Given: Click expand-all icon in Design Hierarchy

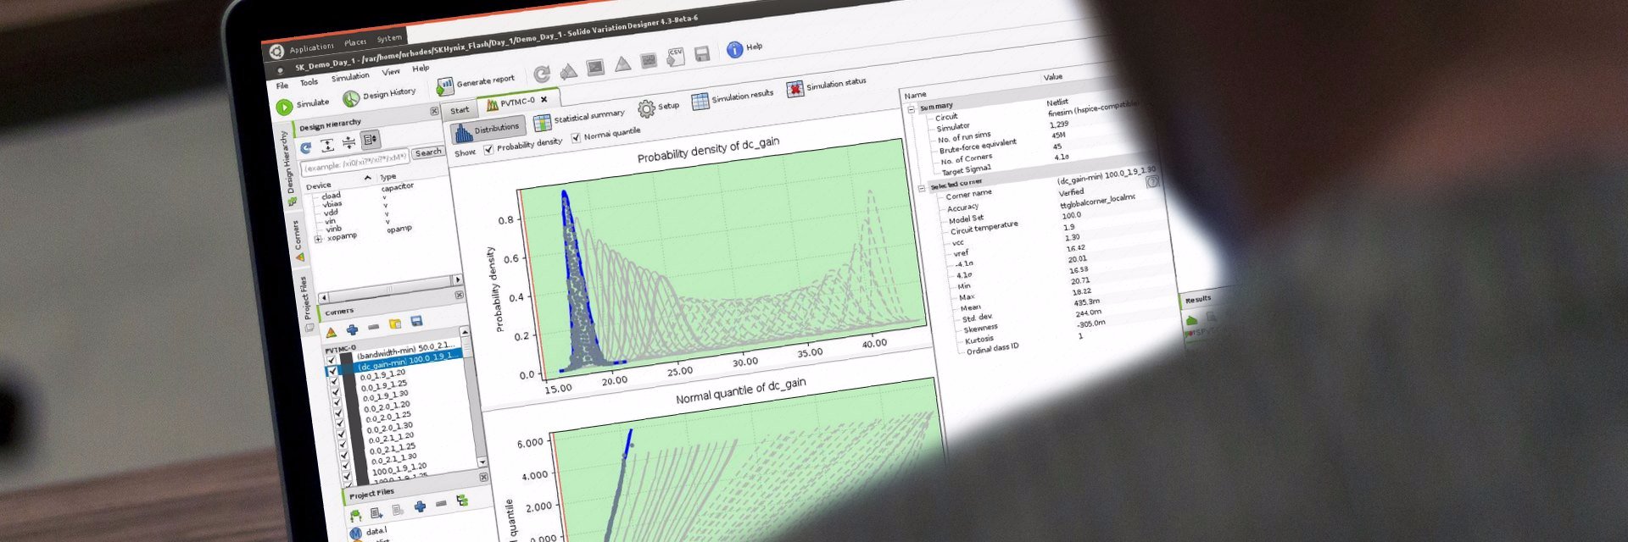Looking at the screenshot, I should (x=327, y=145).
